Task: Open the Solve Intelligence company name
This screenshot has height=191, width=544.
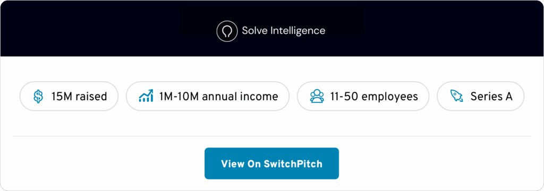Action: [284, 30]
